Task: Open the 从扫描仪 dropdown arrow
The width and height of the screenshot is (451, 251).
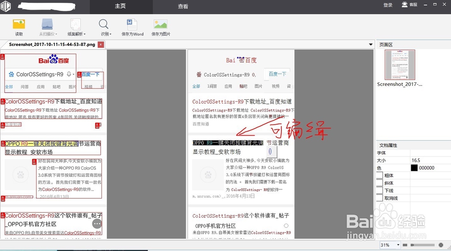Action: (56, 34)
